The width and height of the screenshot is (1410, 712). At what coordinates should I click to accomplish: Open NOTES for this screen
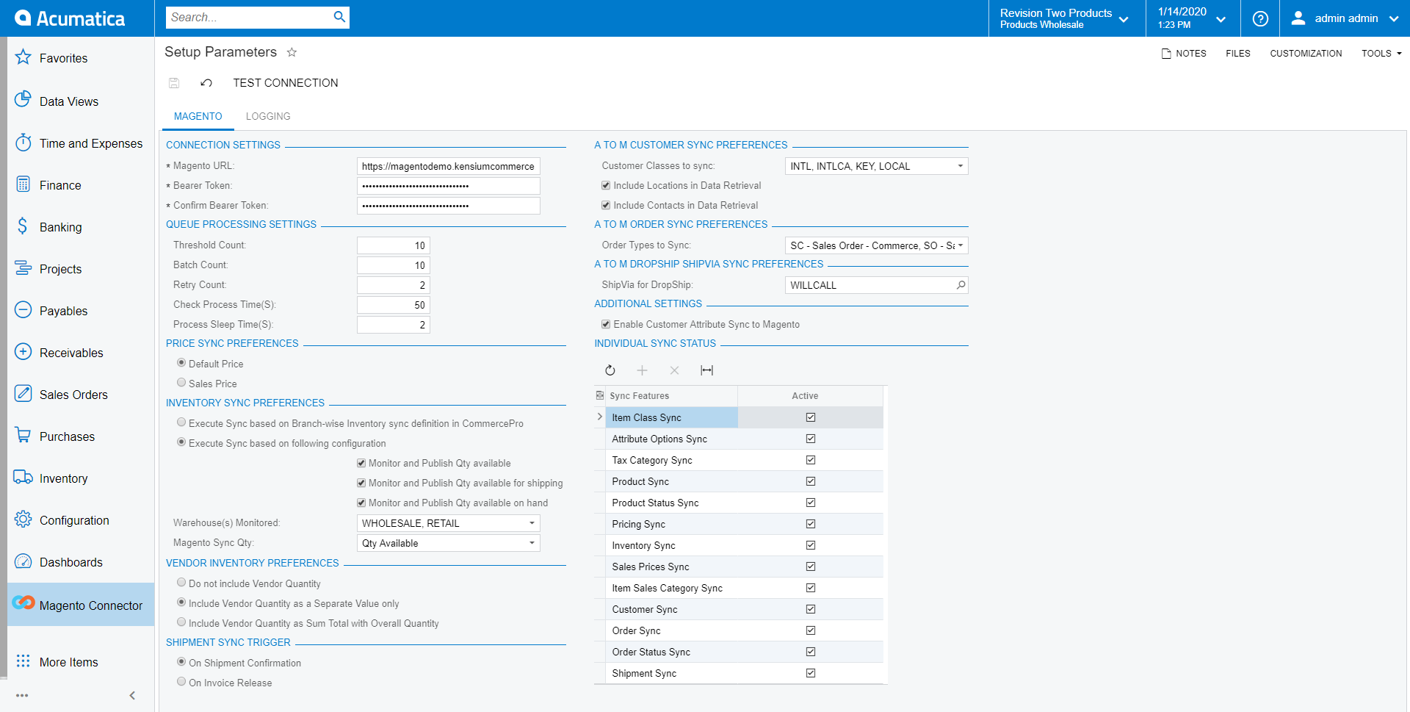(x=1184, y=54)
